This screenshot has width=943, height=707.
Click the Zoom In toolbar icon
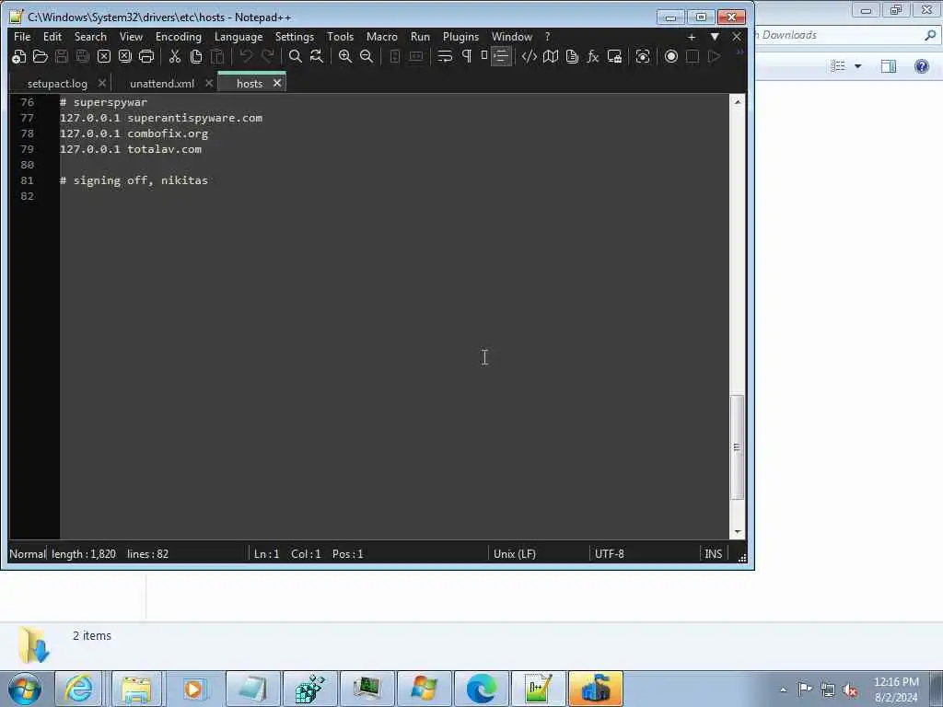point(345,56)
